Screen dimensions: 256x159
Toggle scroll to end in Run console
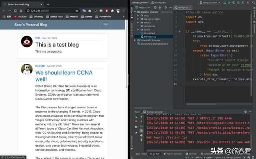[141, 130]
